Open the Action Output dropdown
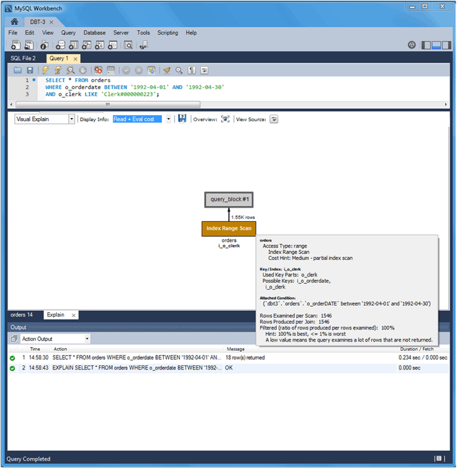This screenshot has width=457, height=468. 55,339
